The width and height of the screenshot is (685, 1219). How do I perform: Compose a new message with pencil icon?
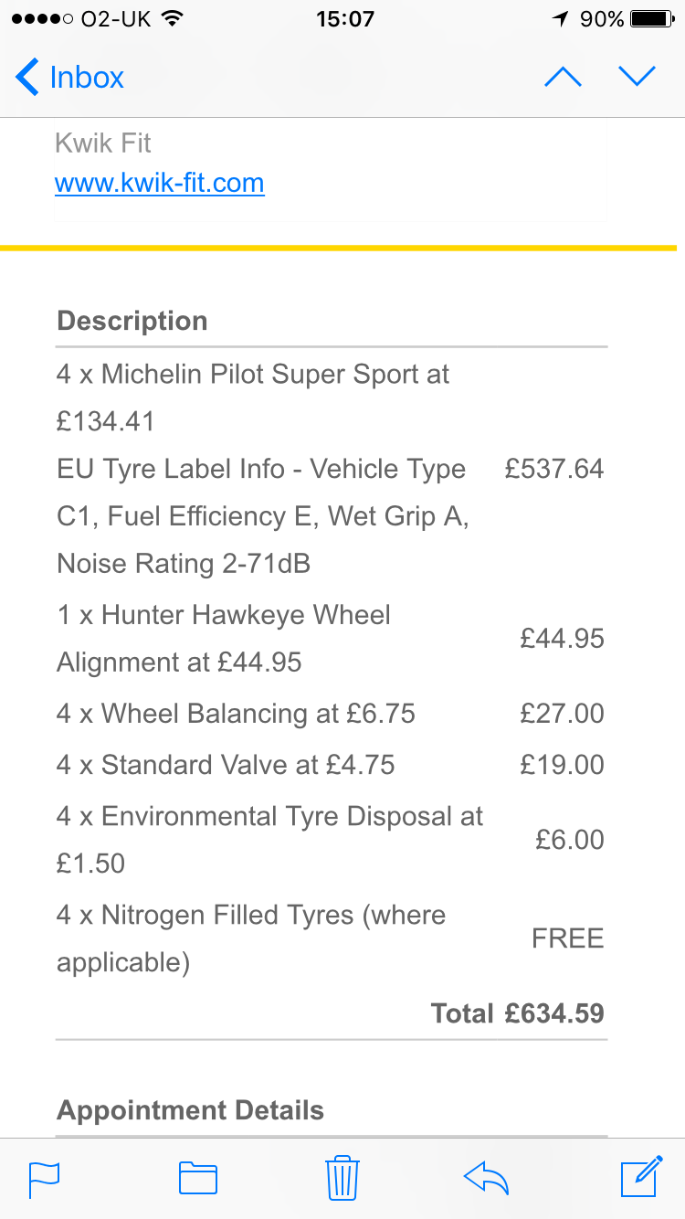click(640, 1176)
